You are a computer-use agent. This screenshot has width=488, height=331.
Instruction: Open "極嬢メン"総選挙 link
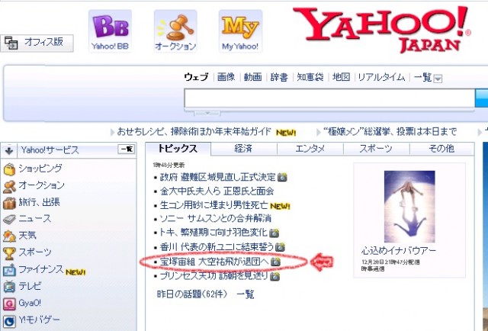click(390, 132)
